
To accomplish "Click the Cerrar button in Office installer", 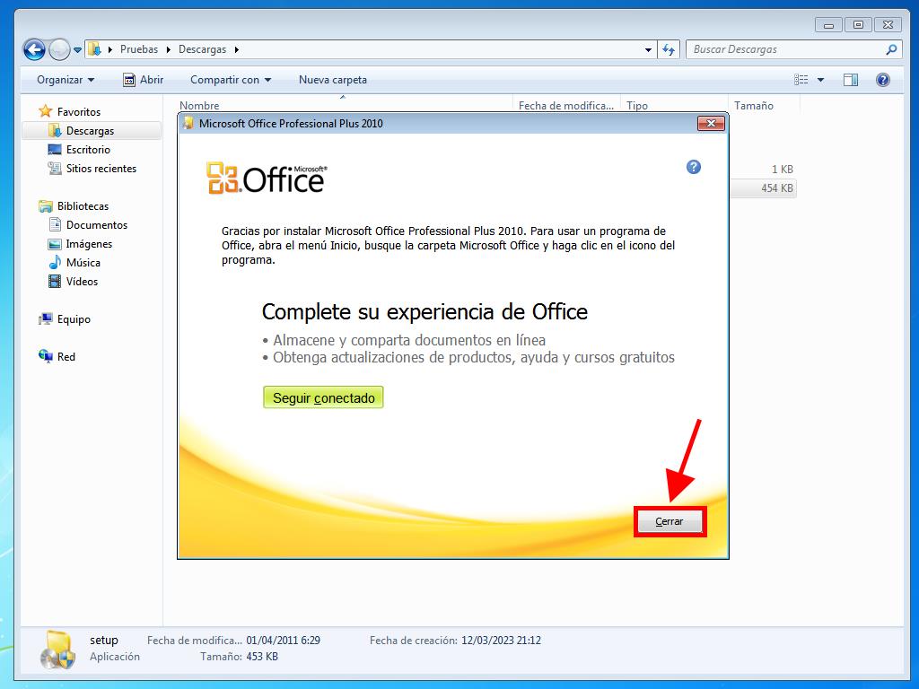I will (x=670, y=521).
